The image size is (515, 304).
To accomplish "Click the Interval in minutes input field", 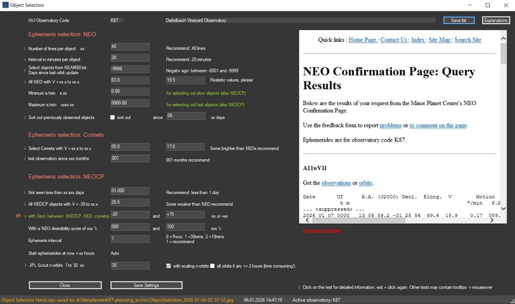I will [x=130, y=58].
